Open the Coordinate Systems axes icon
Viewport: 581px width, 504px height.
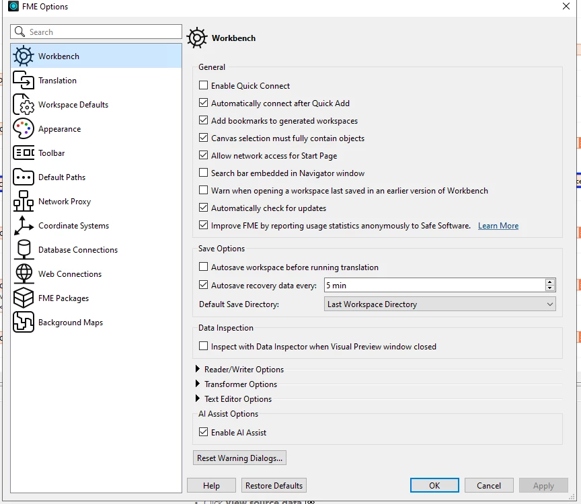tap(24, 225)
